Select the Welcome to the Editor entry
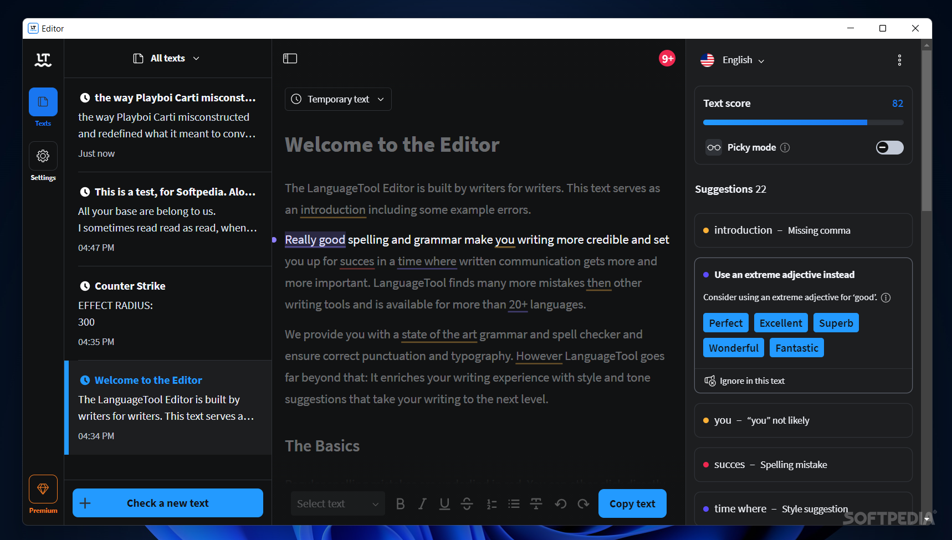952x540 pixels. [168, 408]
